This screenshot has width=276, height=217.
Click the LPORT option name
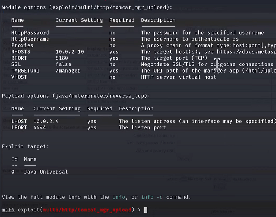(19, 128)
